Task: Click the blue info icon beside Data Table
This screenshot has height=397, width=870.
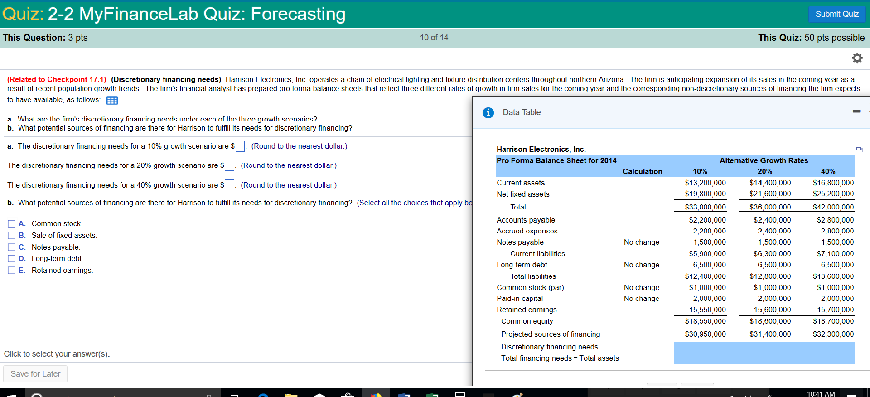Action: click(488, 112)
